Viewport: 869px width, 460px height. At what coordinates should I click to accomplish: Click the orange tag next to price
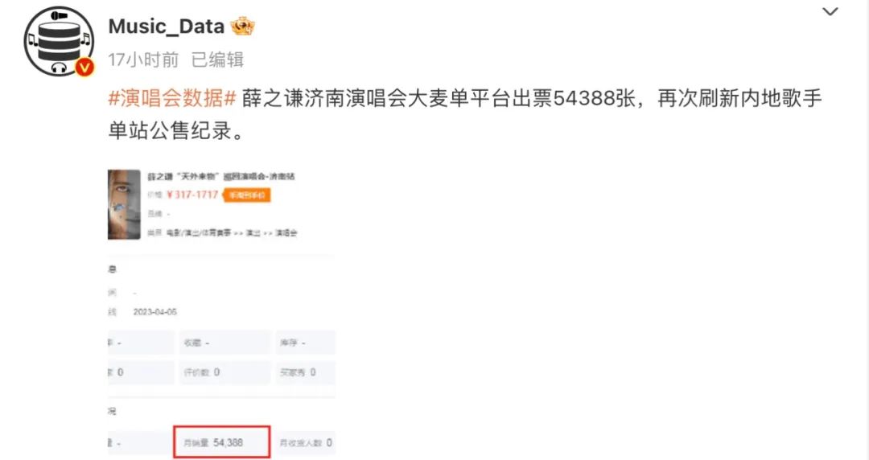[x=247, y=195]
